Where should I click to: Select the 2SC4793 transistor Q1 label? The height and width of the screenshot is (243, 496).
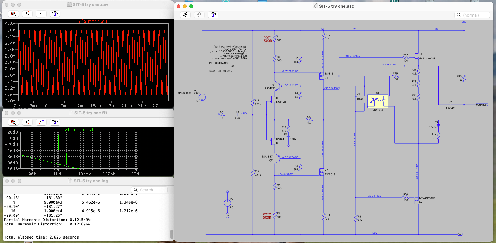[270, 88]
